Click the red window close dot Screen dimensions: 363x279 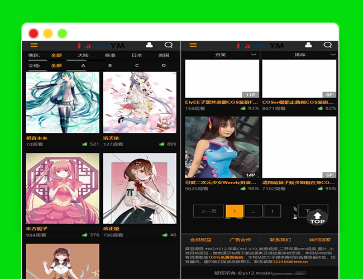point(34,33)
